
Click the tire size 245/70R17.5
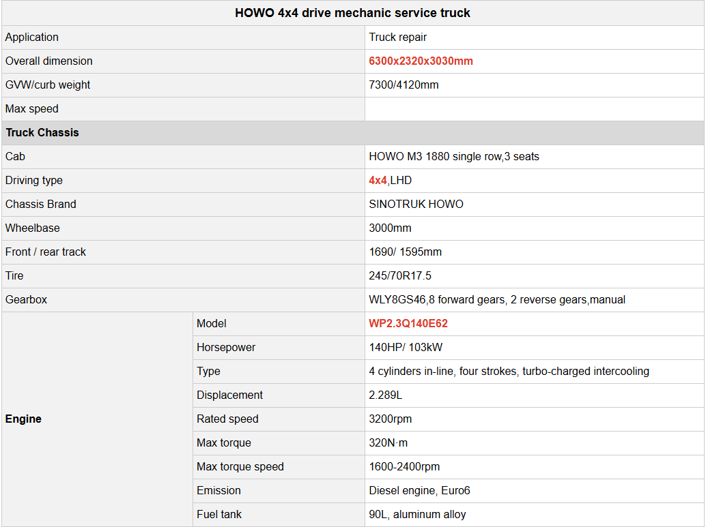pyautogui.click(x=400, y=276)
